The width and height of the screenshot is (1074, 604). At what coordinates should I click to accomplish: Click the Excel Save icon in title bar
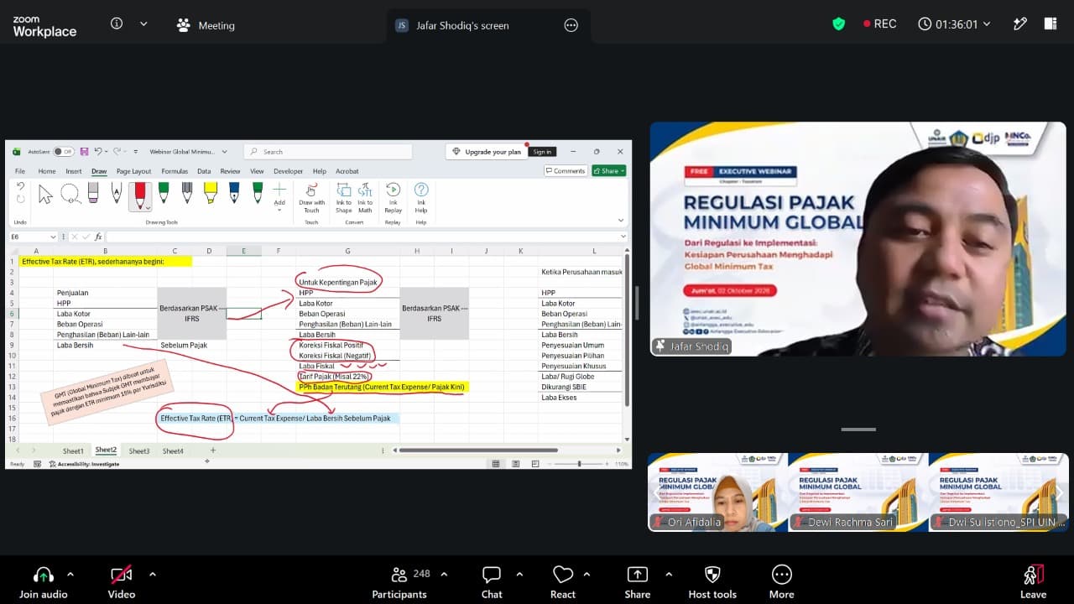click(x=86, y=152)
